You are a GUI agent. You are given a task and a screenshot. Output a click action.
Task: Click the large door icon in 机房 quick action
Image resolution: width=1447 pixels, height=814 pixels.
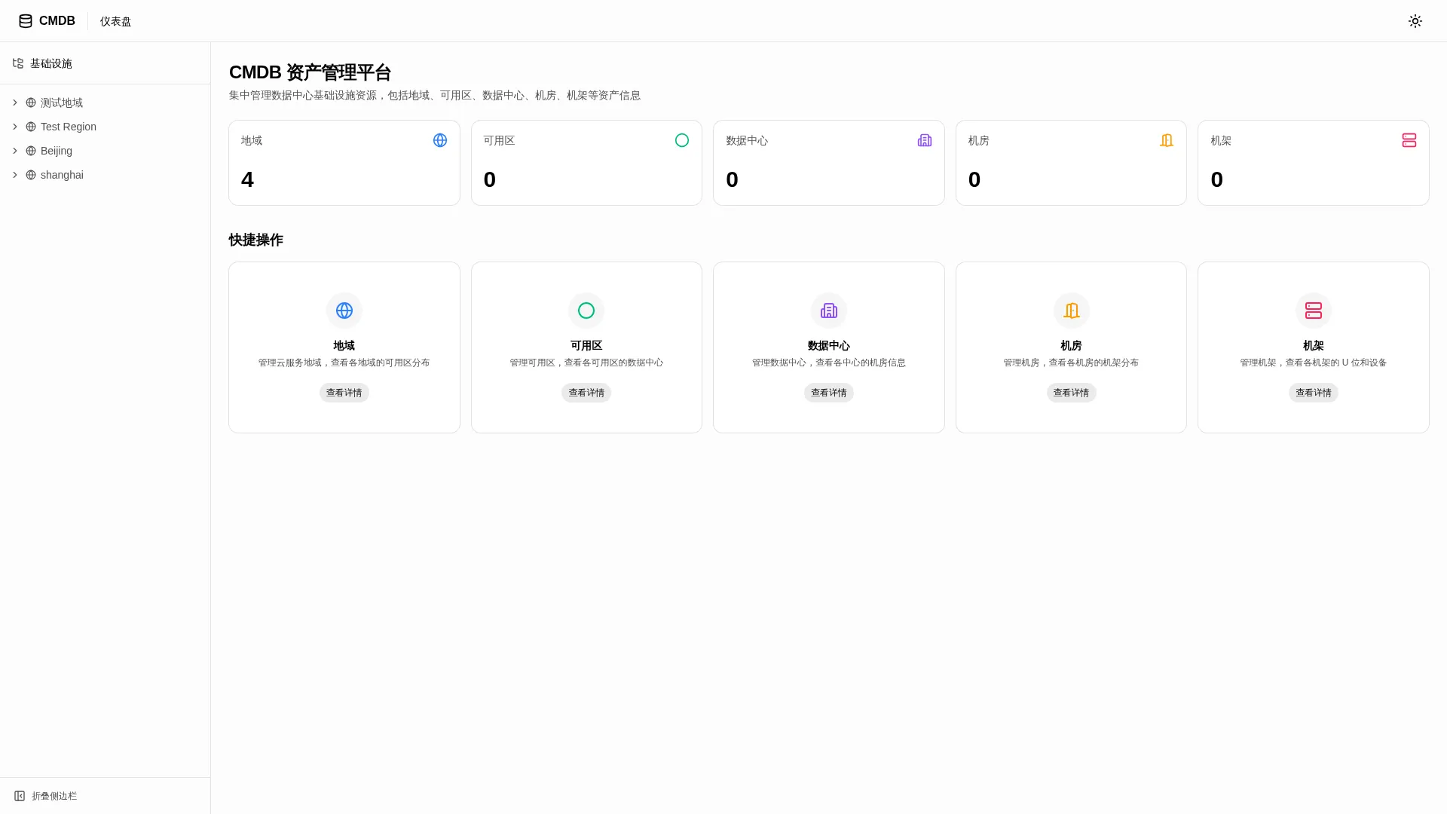pos(1072,311)
